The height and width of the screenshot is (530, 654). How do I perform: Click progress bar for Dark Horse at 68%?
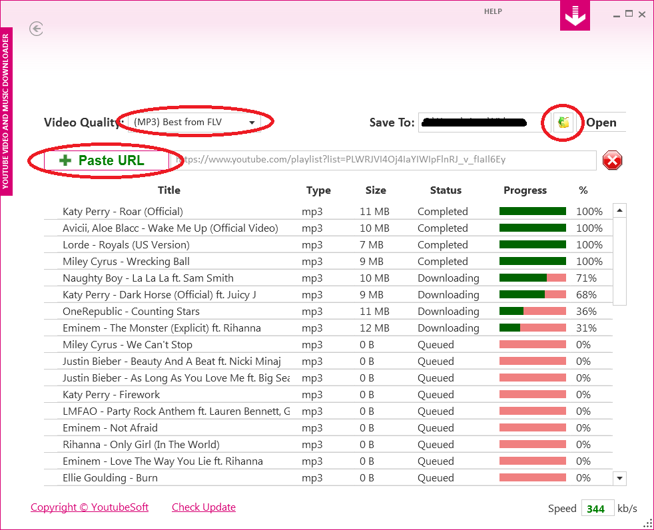click(x=533, y=294)
